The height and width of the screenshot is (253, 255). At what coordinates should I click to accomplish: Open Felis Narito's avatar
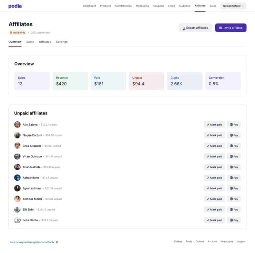point(17,220)
